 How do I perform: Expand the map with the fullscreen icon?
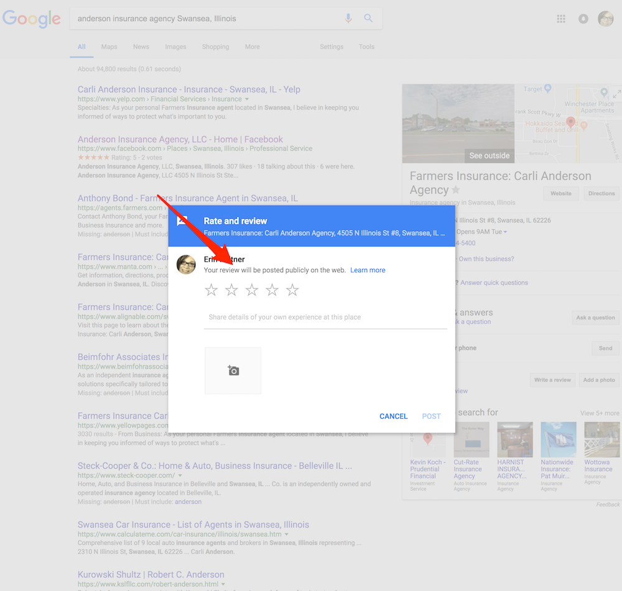click(616, 94)
